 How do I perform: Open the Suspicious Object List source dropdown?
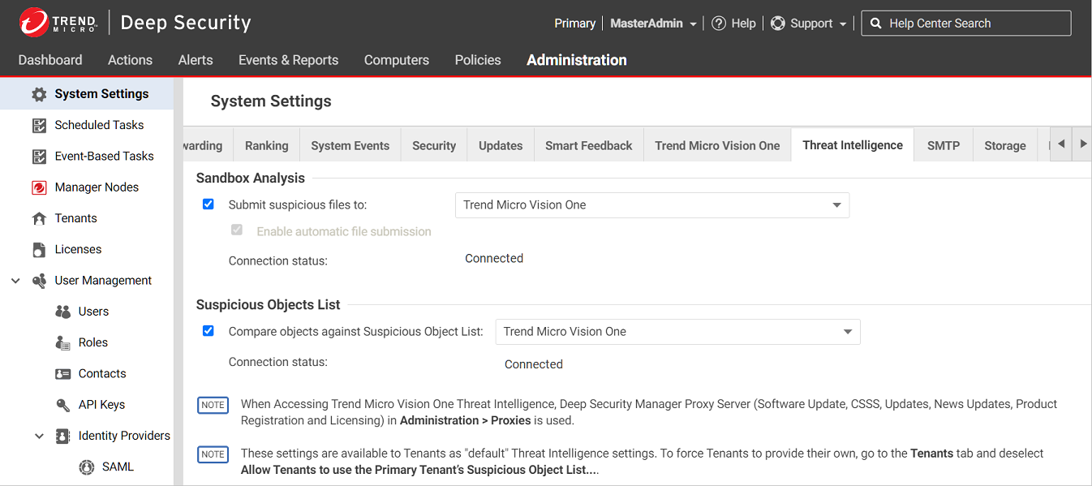coord(677,332)
